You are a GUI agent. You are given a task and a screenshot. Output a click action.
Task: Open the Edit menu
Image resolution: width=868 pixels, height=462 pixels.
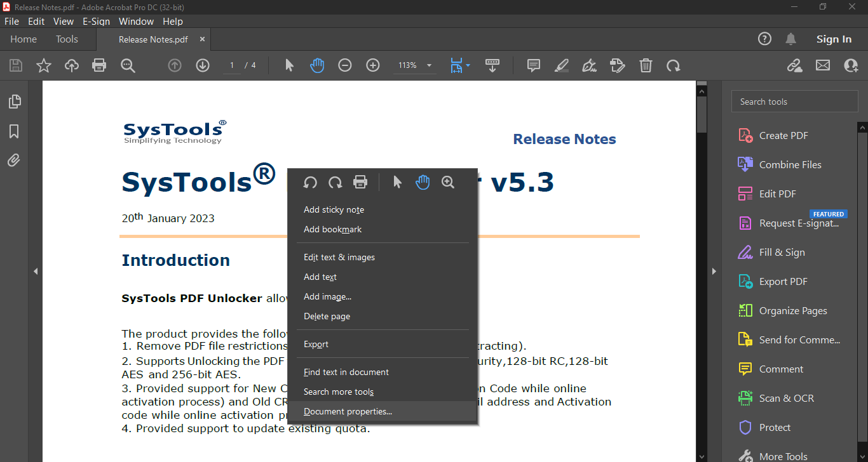coord(36,21)
